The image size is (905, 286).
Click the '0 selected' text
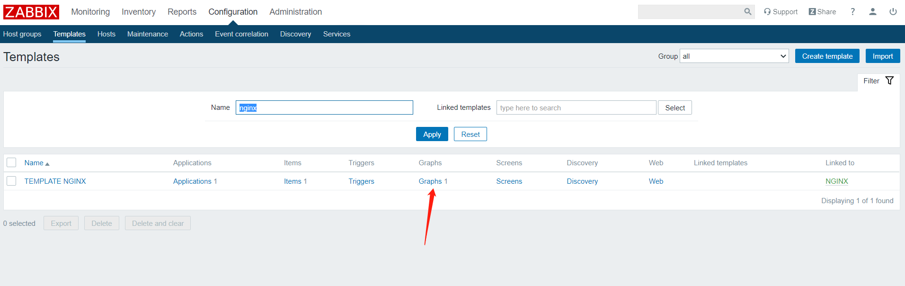19,223
